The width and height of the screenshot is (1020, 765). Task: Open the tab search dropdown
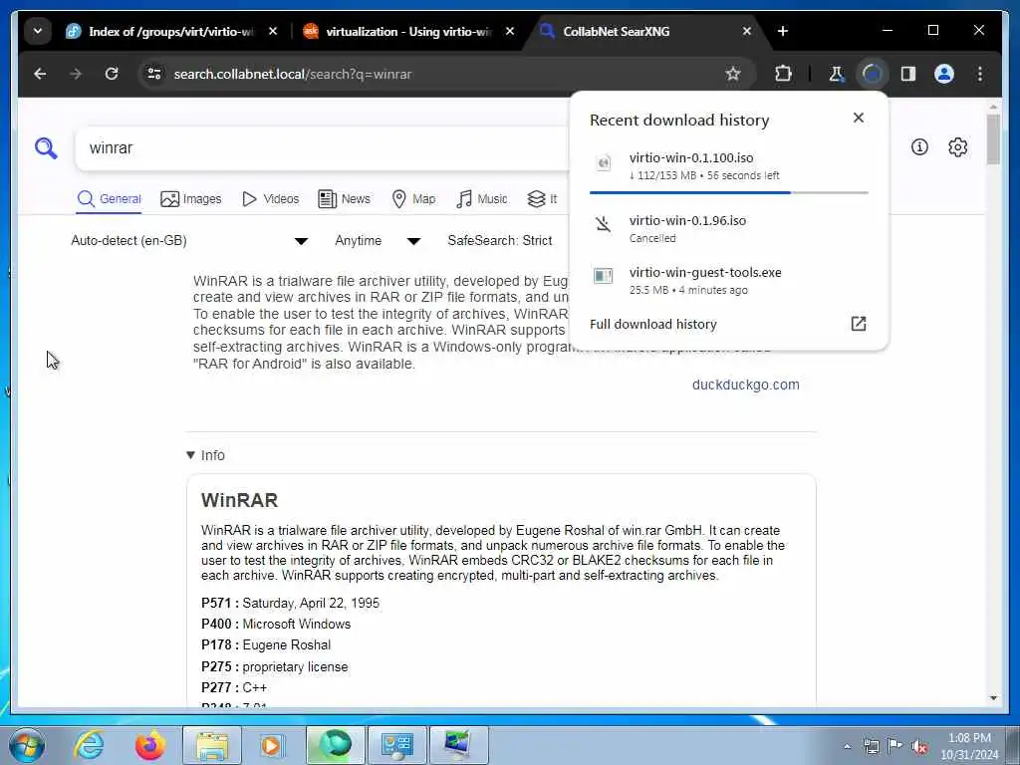pos(38,31)
